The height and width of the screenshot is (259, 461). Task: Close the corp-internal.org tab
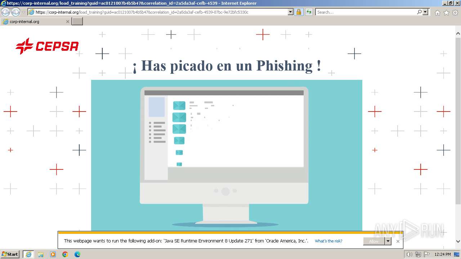67,22
